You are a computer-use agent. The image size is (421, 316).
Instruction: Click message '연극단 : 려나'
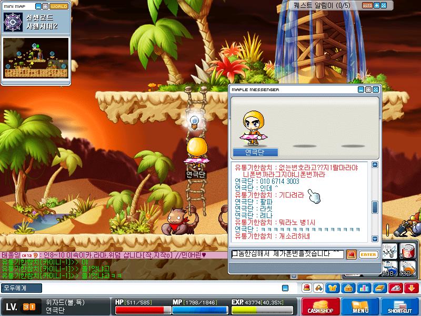(254, 215)
